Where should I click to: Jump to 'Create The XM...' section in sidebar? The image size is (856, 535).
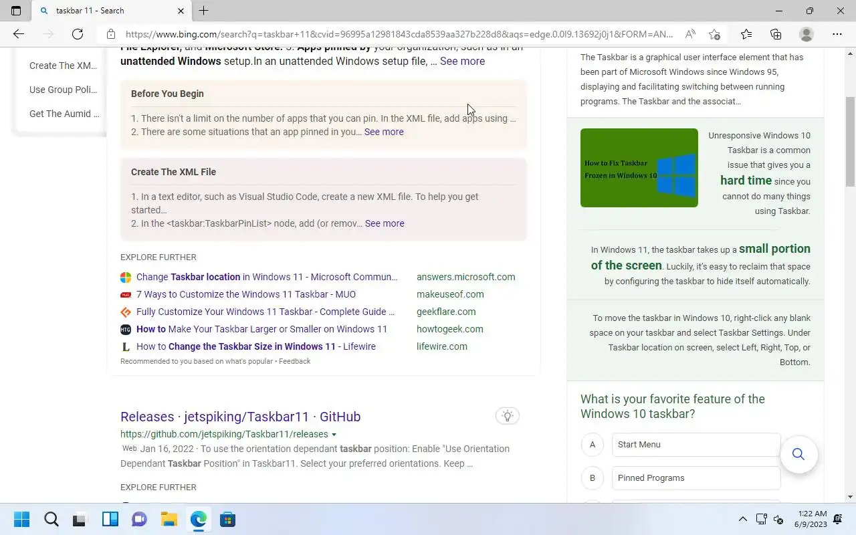(x=63, y=66)
